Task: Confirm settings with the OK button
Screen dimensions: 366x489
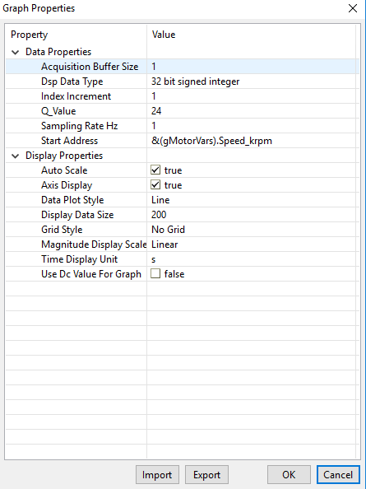Action: click(x=289, y=475)
